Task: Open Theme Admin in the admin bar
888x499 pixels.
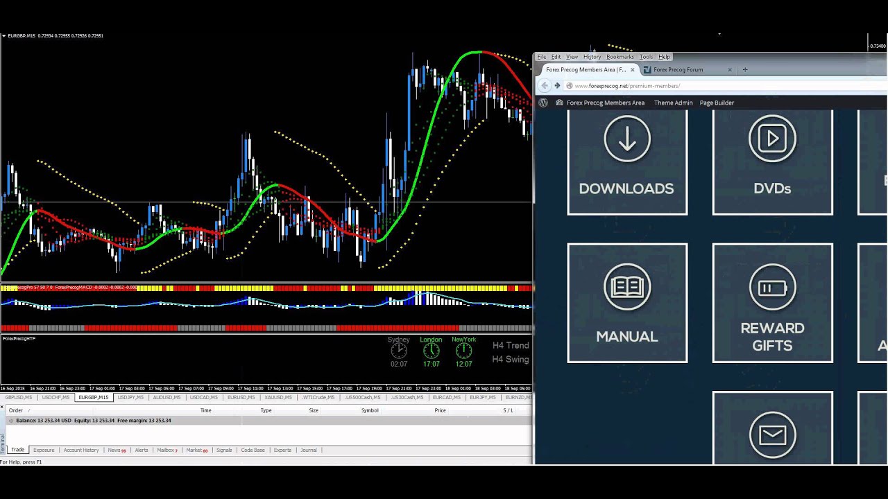Action: 674,103
